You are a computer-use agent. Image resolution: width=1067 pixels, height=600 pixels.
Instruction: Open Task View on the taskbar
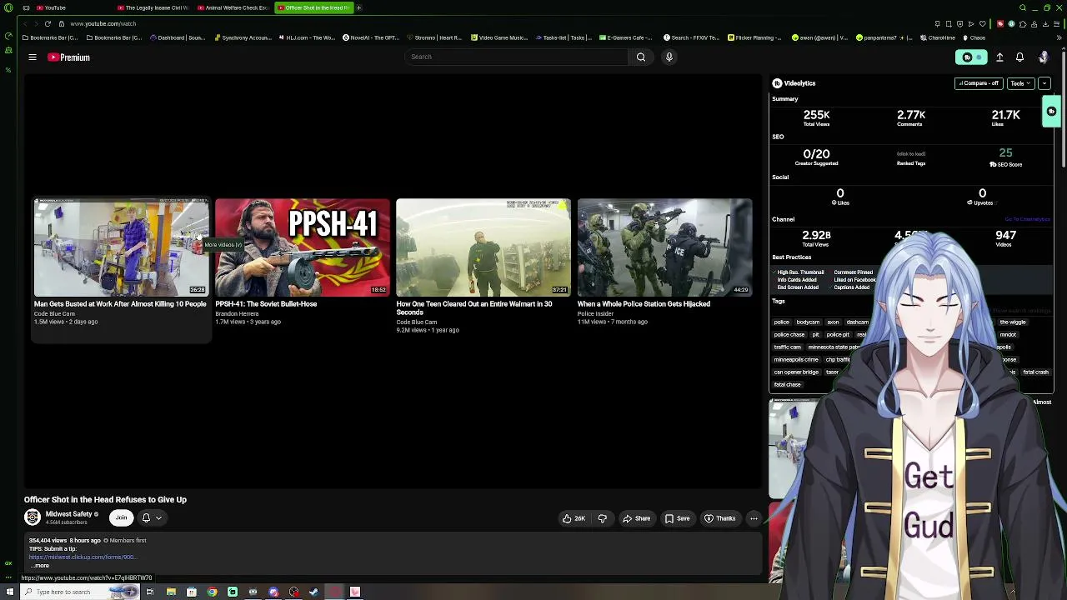(150, 592)
